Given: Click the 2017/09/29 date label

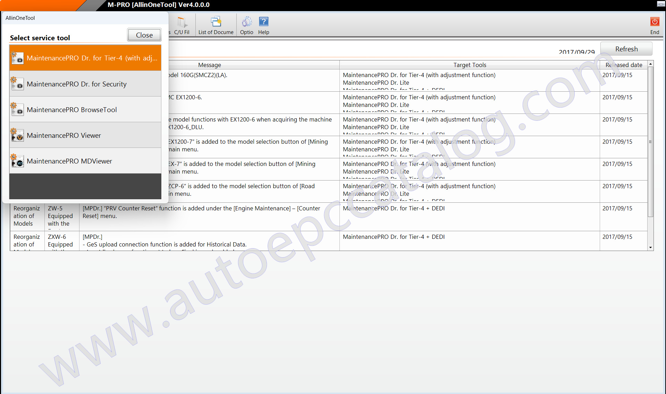Looking at the screenshot, I should click(x=576, y=52).
